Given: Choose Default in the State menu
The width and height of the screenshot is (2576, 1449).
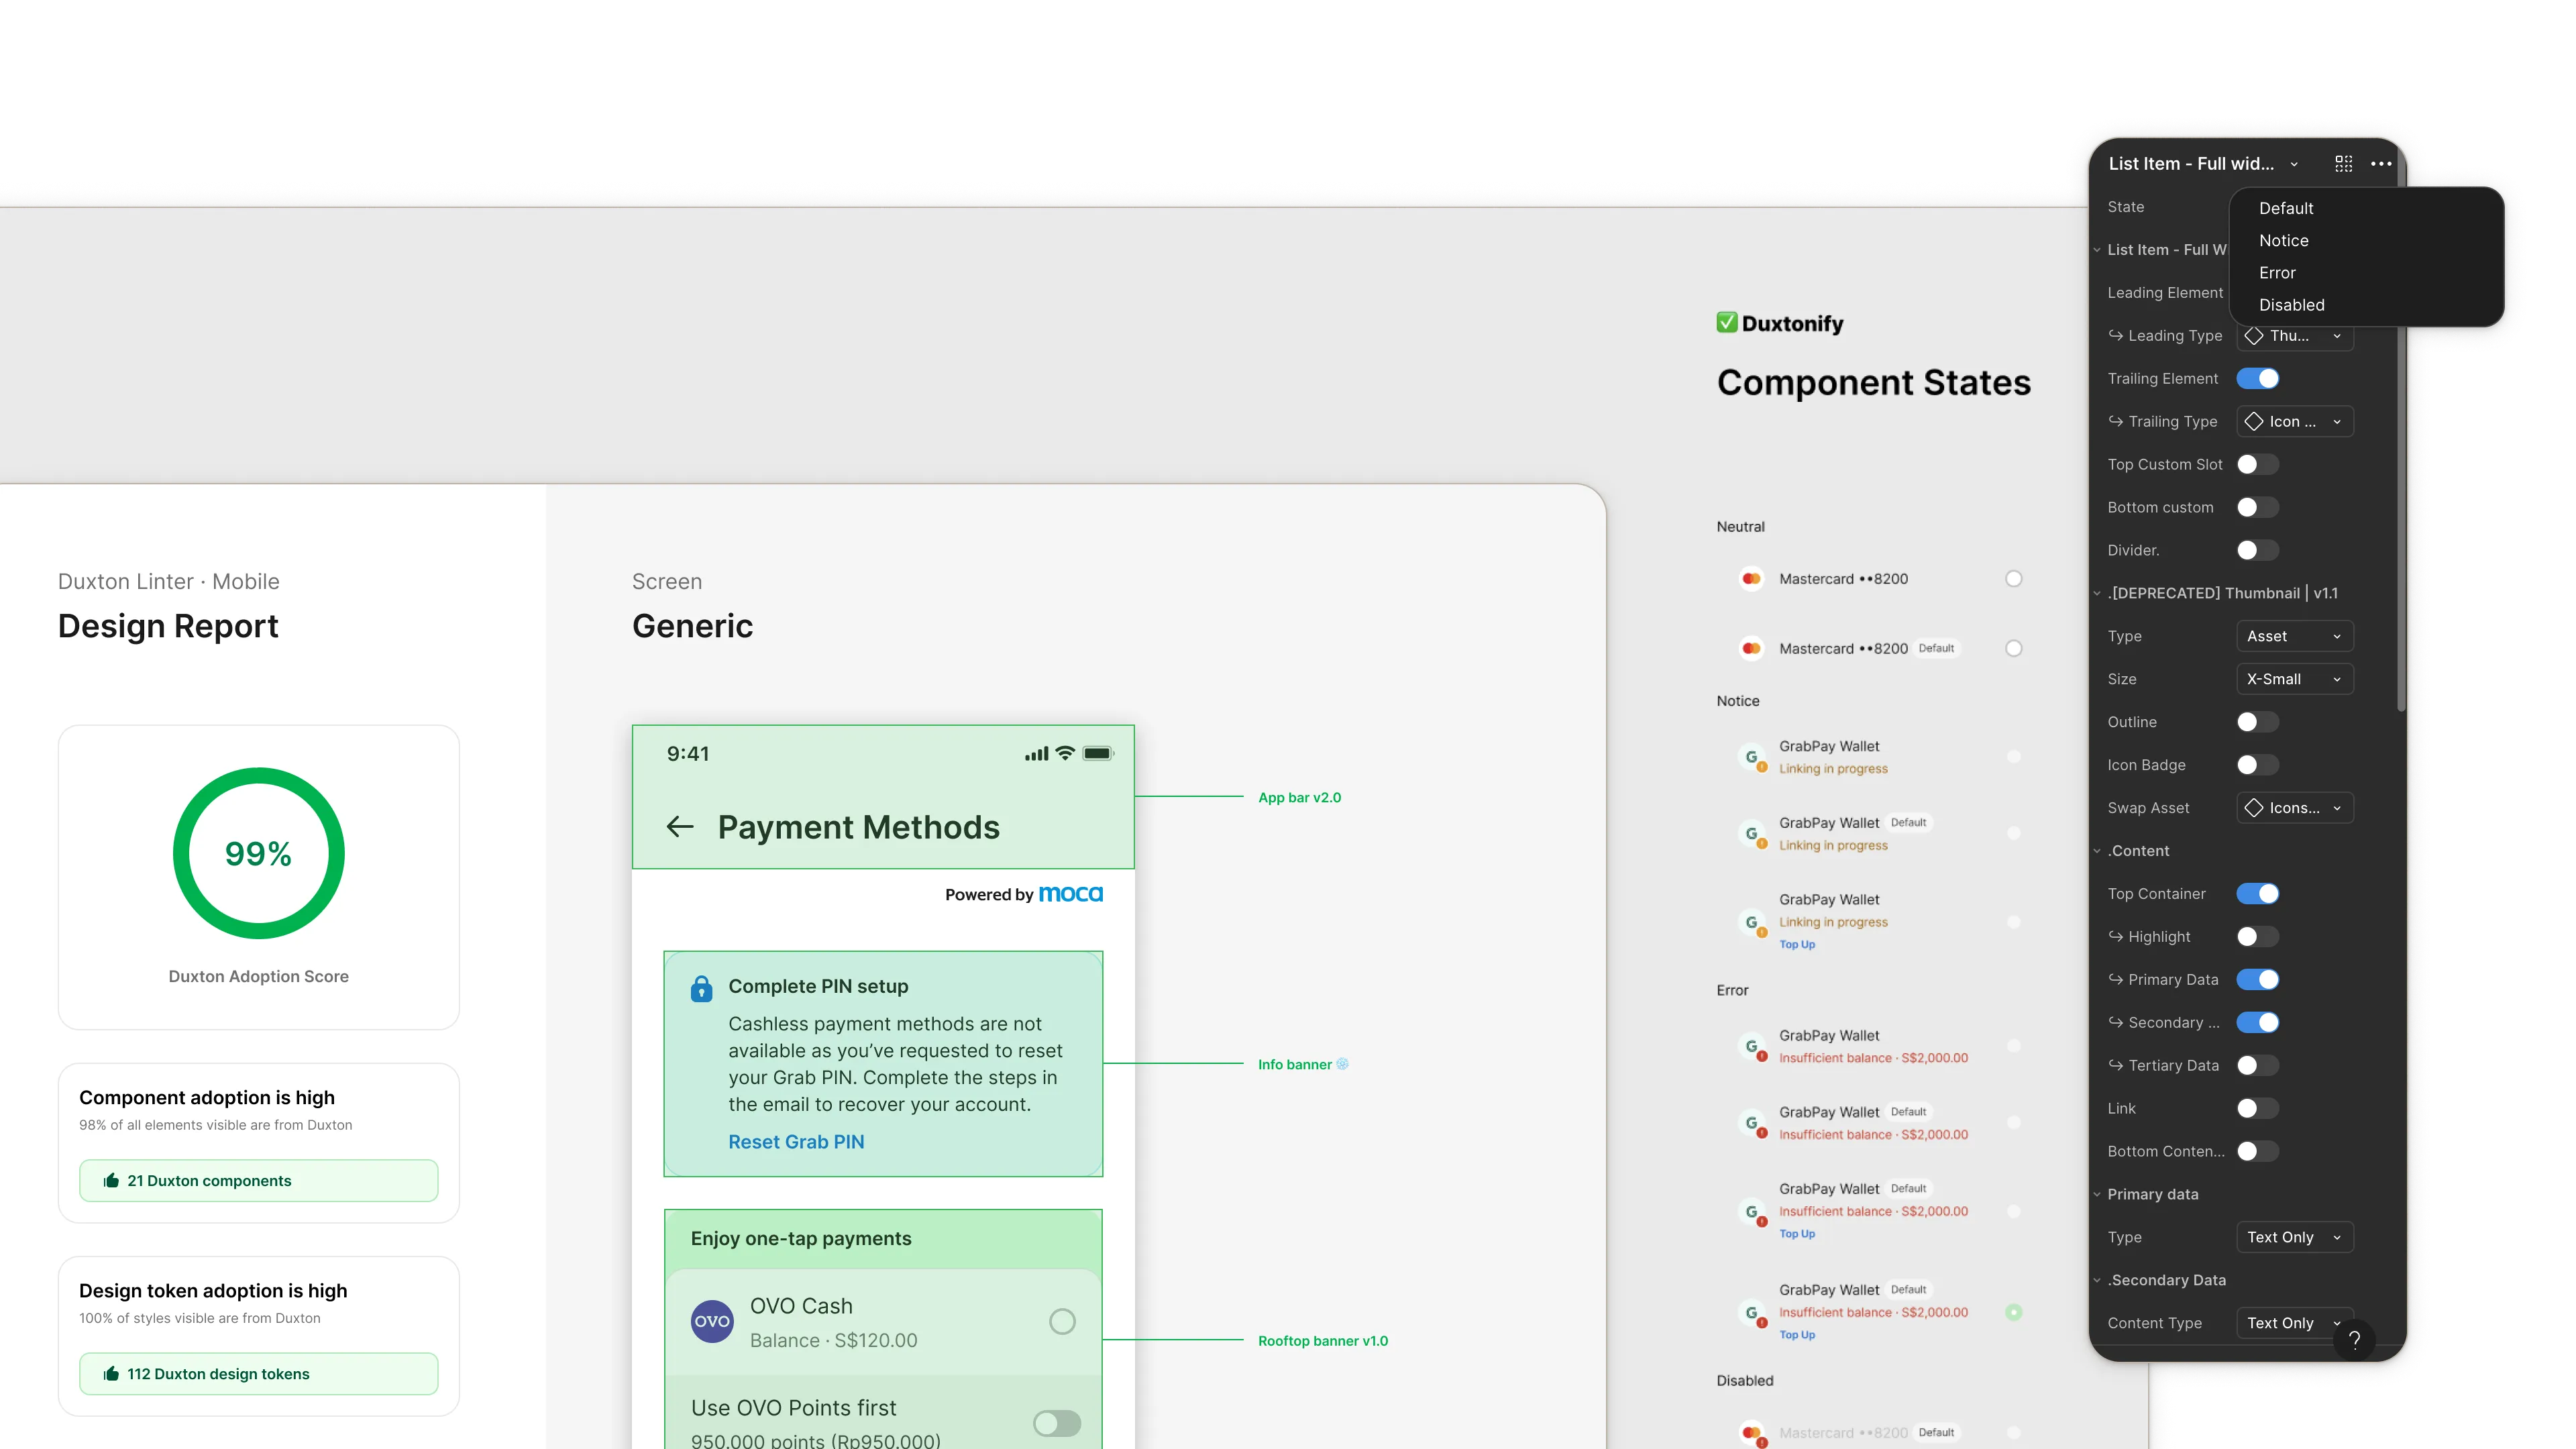Looking at the screenshot, I should 2366,208.
